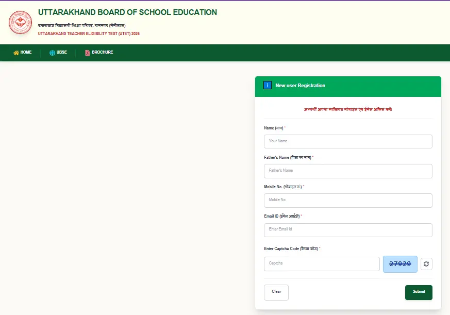Viewport: 450px width, 315px height.
Task: Click the captcha image showing 27929
Action: [x=400, y=264]
